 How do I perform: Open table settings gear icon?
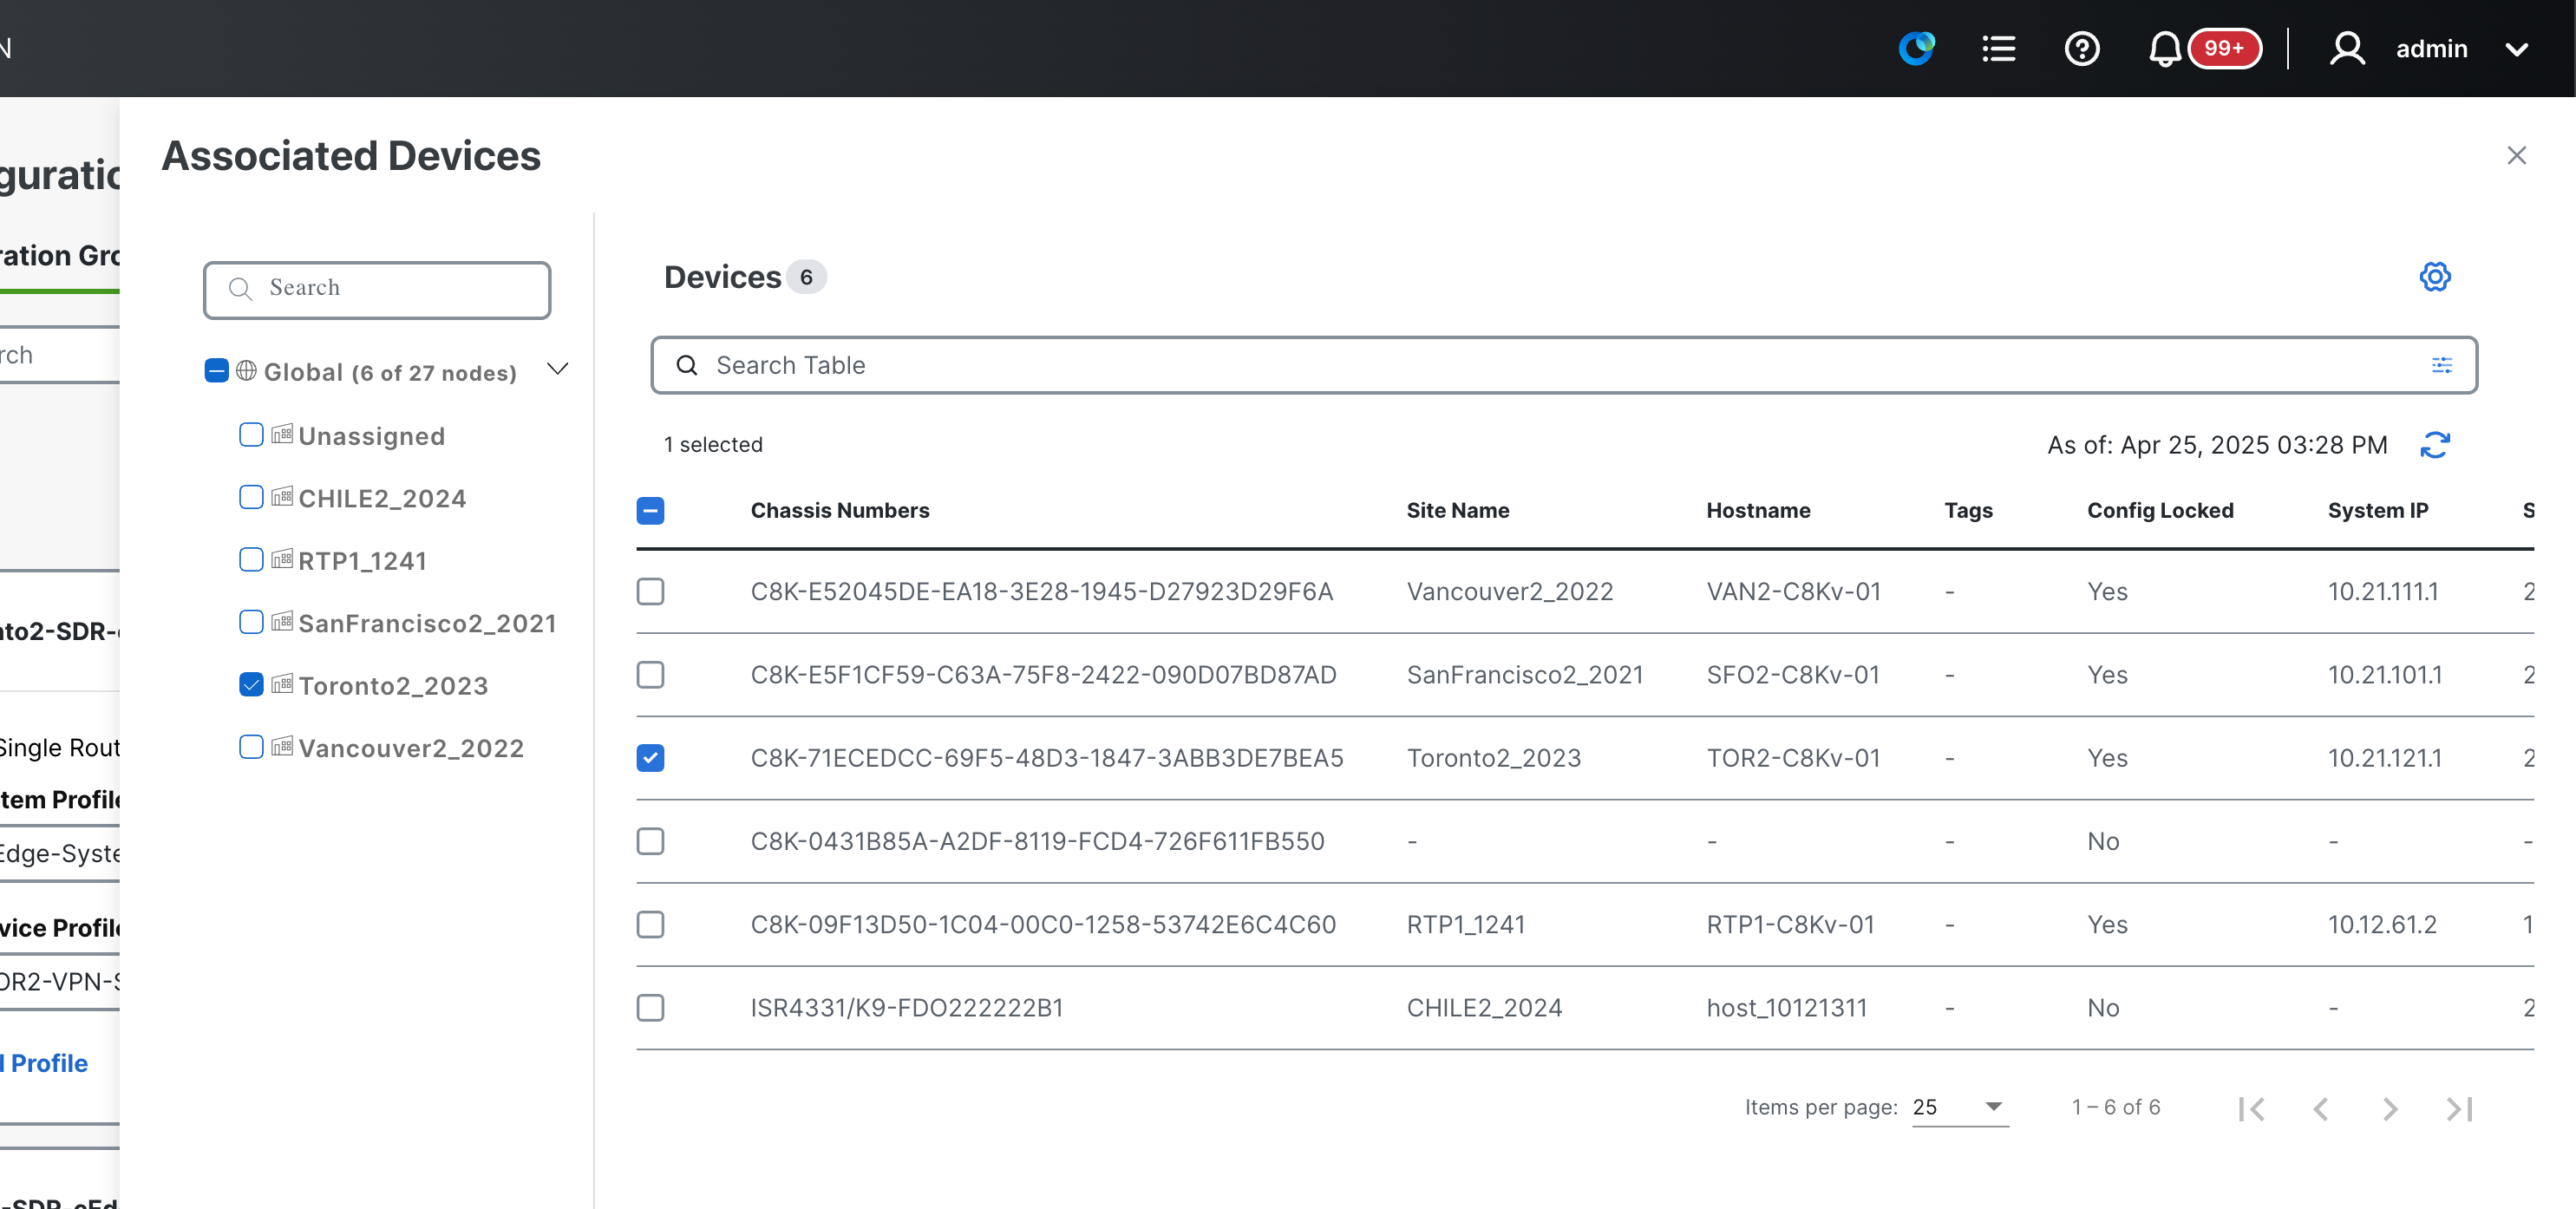(x=2435, y=277)
